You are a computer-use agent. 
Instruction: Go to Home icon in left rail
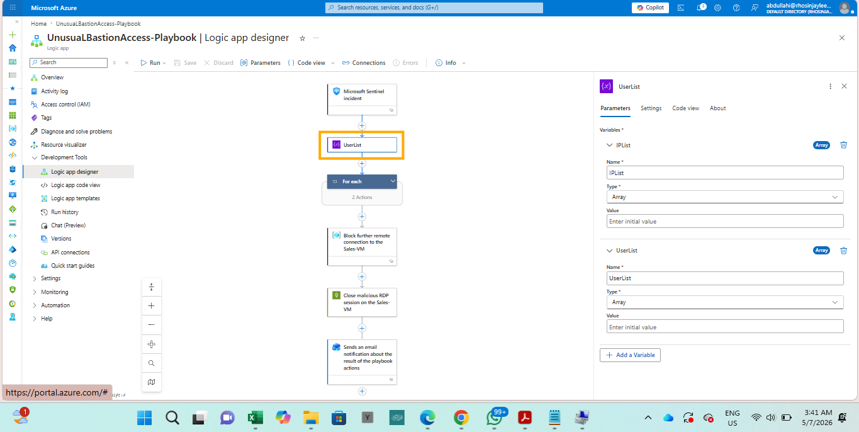coord(12,48)
